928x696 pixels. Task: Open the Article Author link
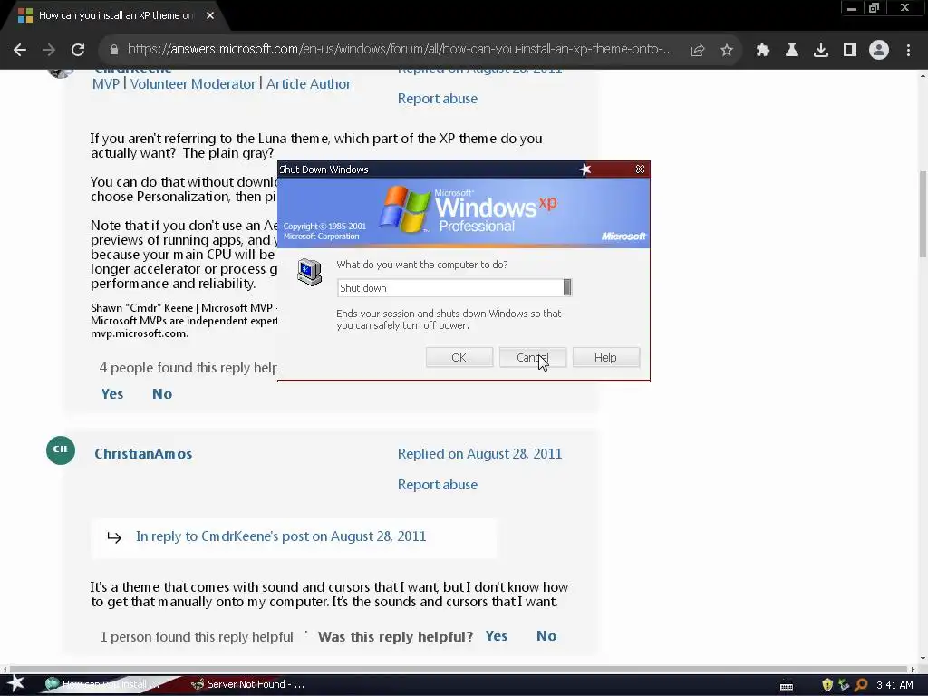coord(308,84)
